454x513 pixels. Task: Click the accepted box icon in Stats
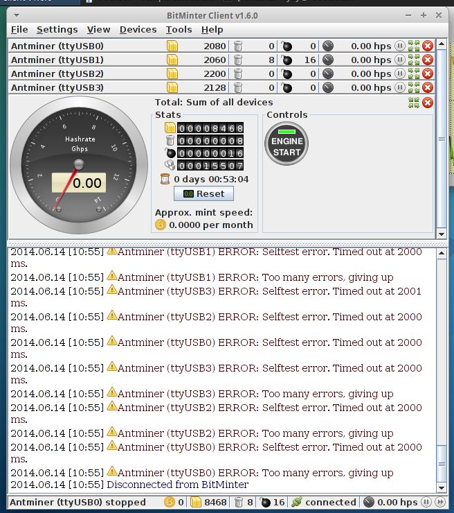pos(170,128)
